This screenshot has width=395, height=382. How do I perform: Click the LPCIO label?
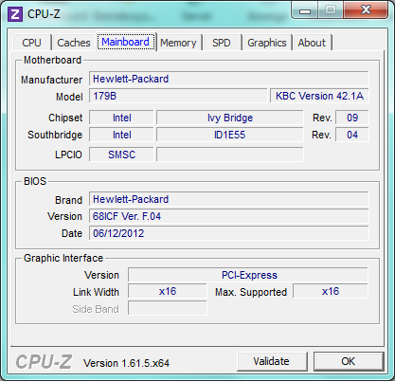tap(68, 155)
